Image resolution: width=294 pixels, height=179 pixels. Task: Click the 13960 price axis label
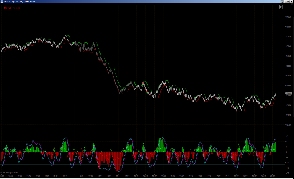click(x=289, y=36)
